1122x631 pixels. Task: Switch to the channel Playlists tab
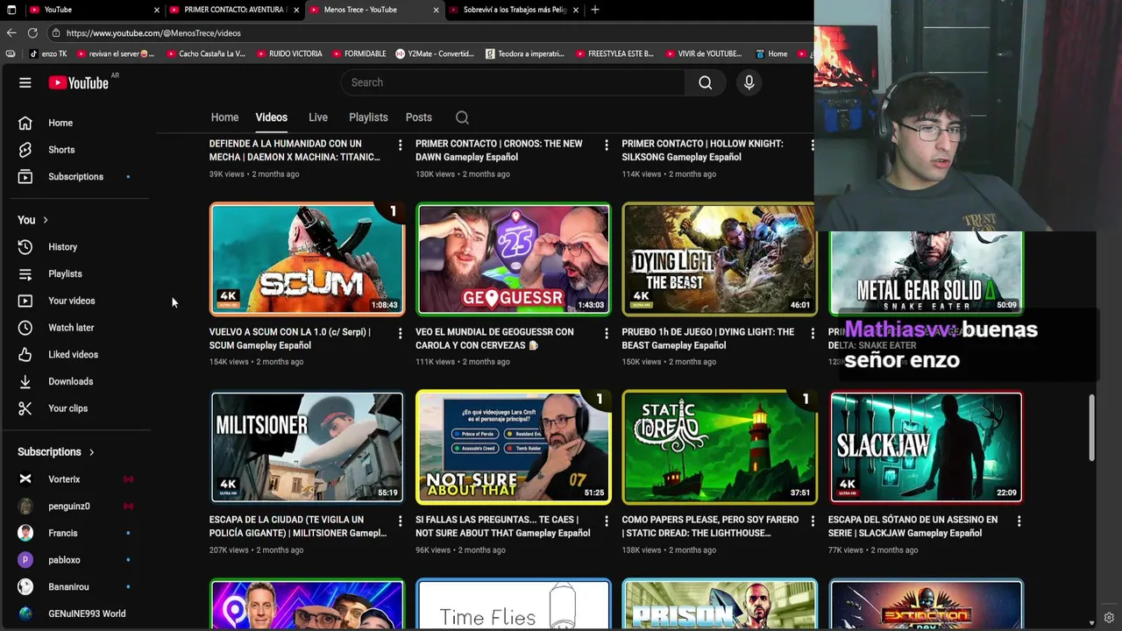coord(368,117)
